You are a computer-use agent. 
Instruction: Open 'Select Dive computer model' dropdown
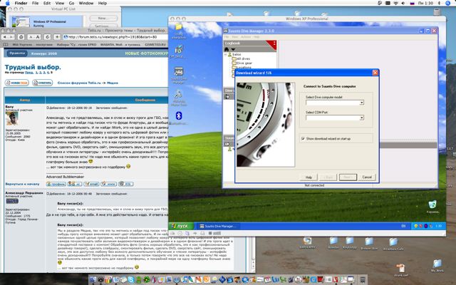tap(362, 103)
